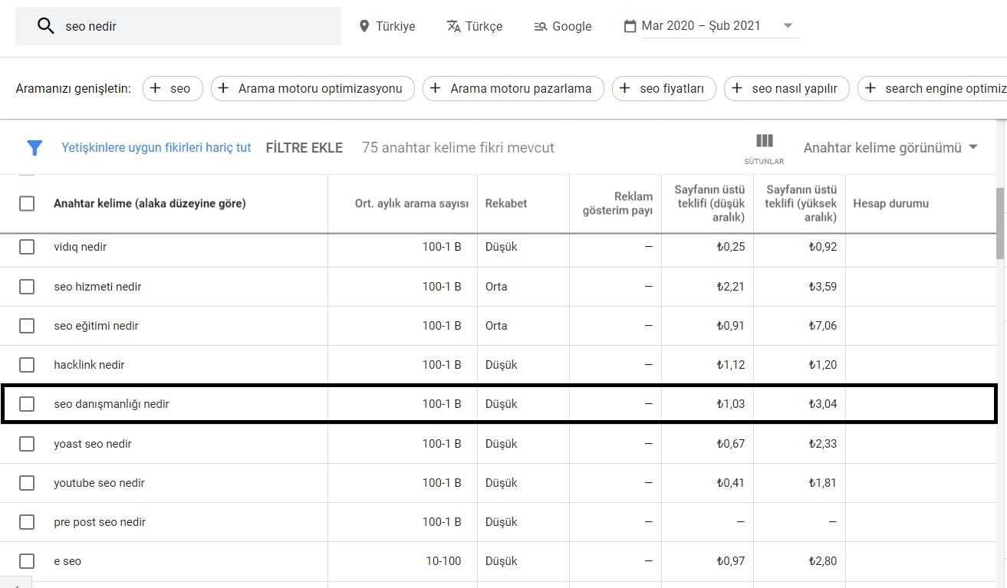Click plus icon on 'search engine optimiz' chip
This screenshot has height=588, width=1007.
coord(870,88)
